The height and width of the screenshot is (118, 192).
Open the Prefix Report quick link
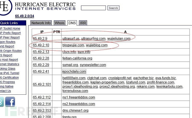10,33
